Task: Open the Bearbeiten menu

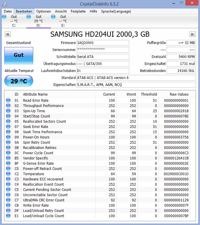Action: (x=24, y=11)
